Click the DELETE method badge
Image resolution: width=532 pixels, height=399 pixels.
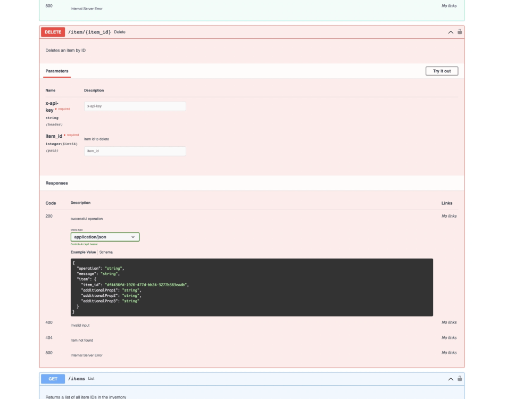tap(53, 32)
